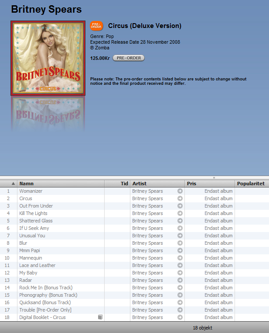This screenshot has width=269, height=333.
Task: Click the Britney Spears artist heading
Action: 46,9
